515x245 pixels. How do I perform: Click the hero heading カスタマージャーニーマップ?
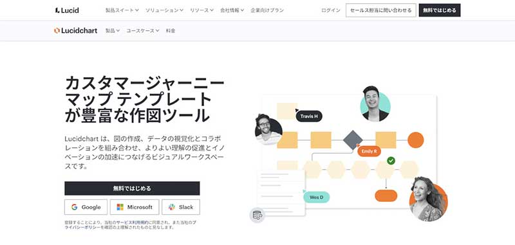click(x=144, y=99)
